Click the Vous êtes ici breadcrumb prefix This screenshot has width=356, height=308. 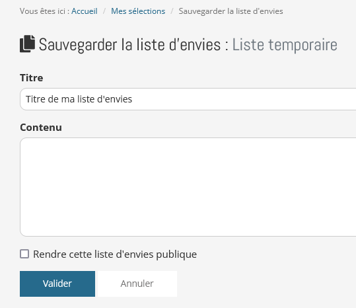click(x=44, y=11)
